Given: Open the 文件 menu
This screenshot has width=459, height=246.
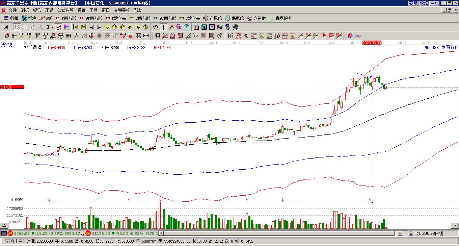Looking at the screenshot, I should pyautogui.click(x=13, y=10).
